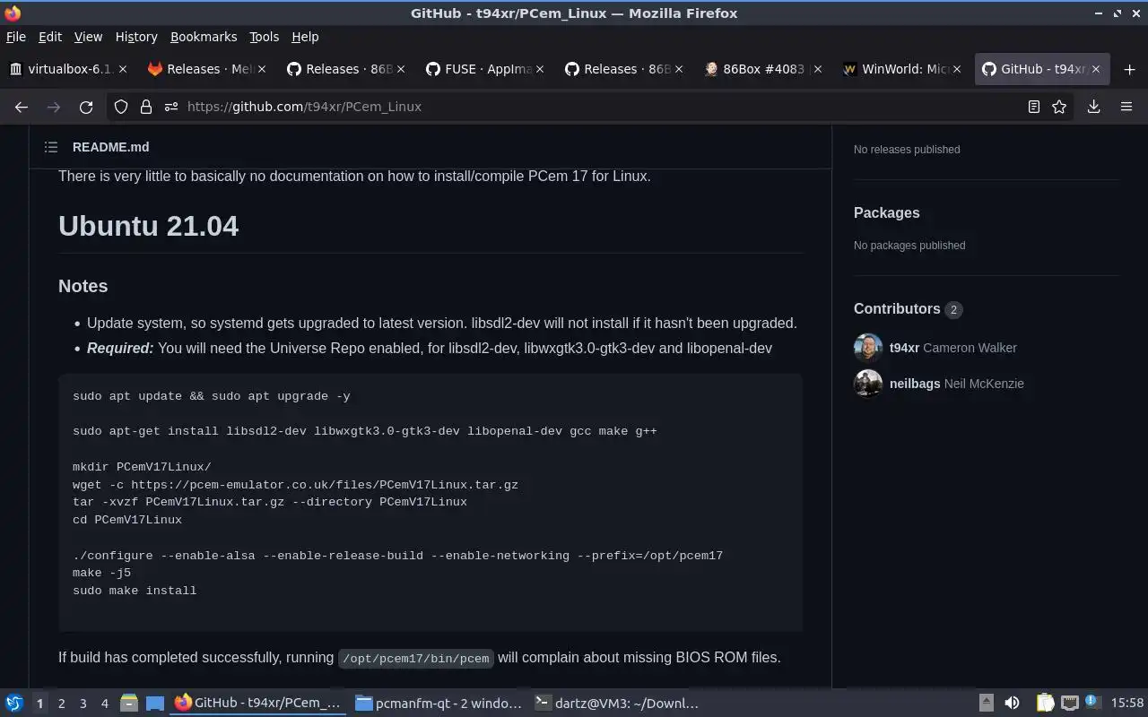Toggle Reader View for this page
Viewport: 1148px width, 717px height.
pos(1034,107)
